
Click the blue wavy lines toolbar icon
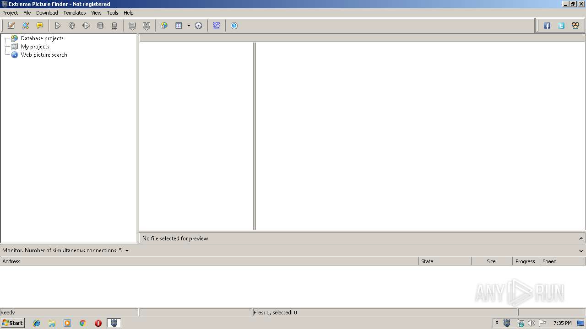pos(217,26)
